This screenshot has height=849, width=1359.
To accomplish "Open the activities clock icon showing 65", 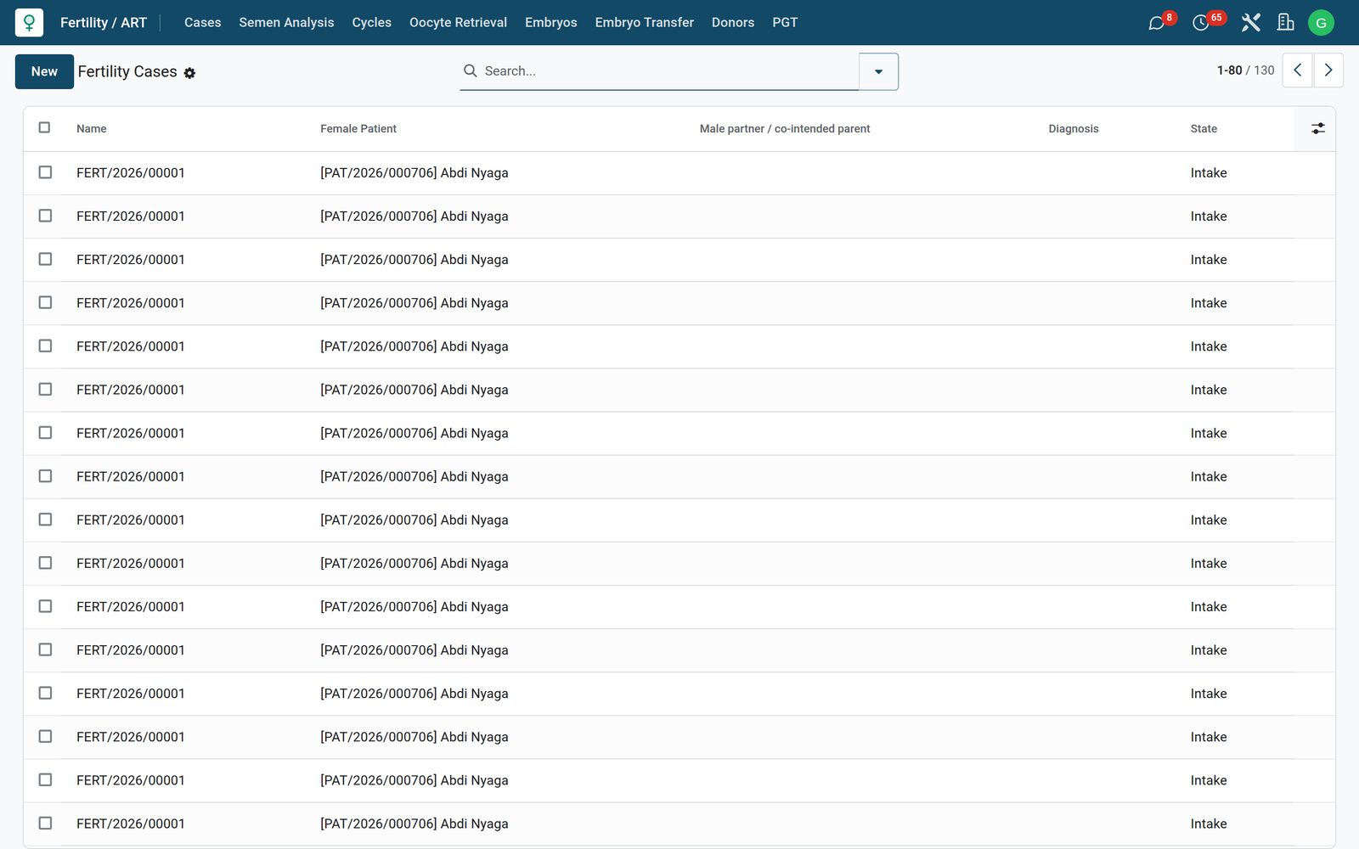I will point(1201,23).
